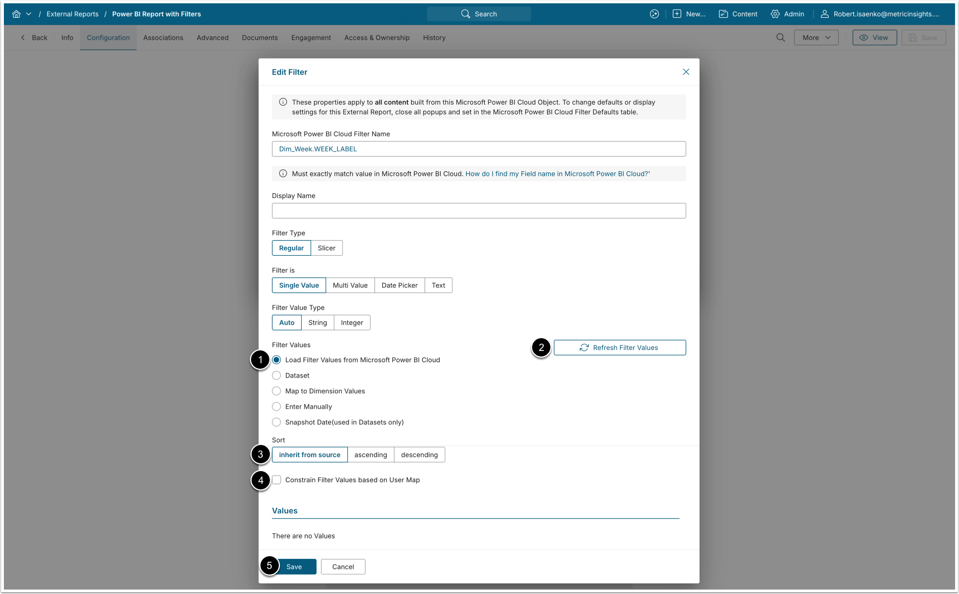Expand the More dropdown menu
This screenshot has height=594, width=959.
tap(816, 38)
